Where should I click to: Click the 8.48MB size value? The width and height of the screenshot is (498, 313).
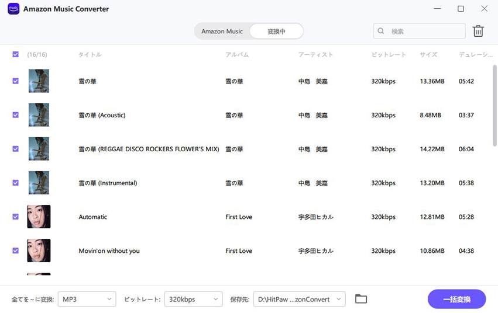pos(430,115)
